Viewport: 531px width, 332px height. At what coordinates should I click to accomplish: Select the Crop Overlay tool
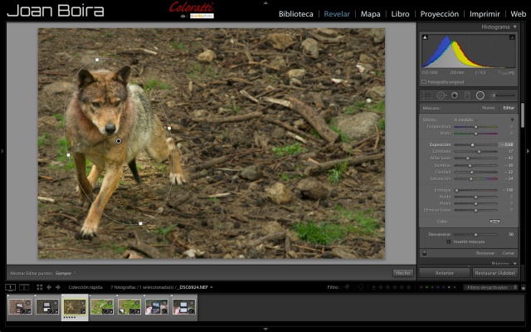pos(427,95)
